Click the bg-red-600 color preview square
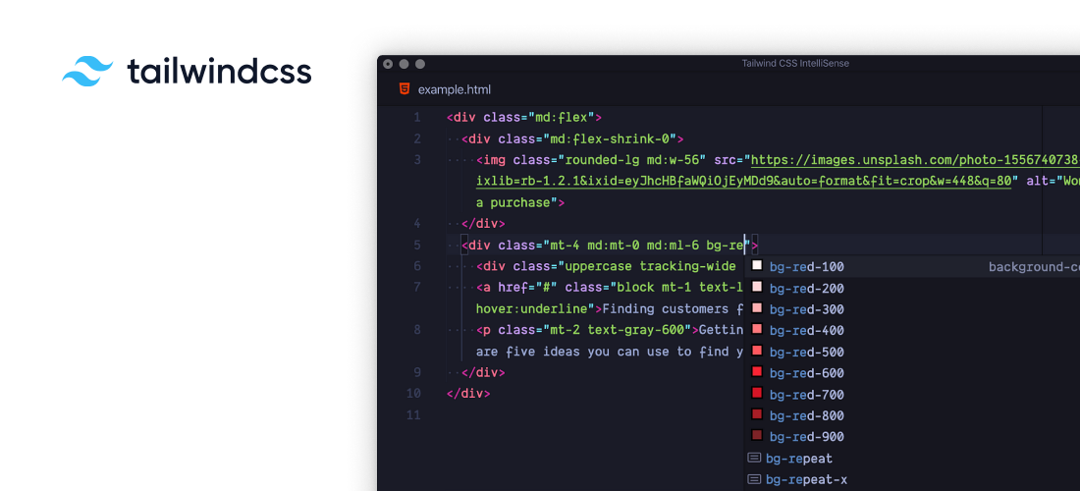1080x491 pixels. pos(757,372)
